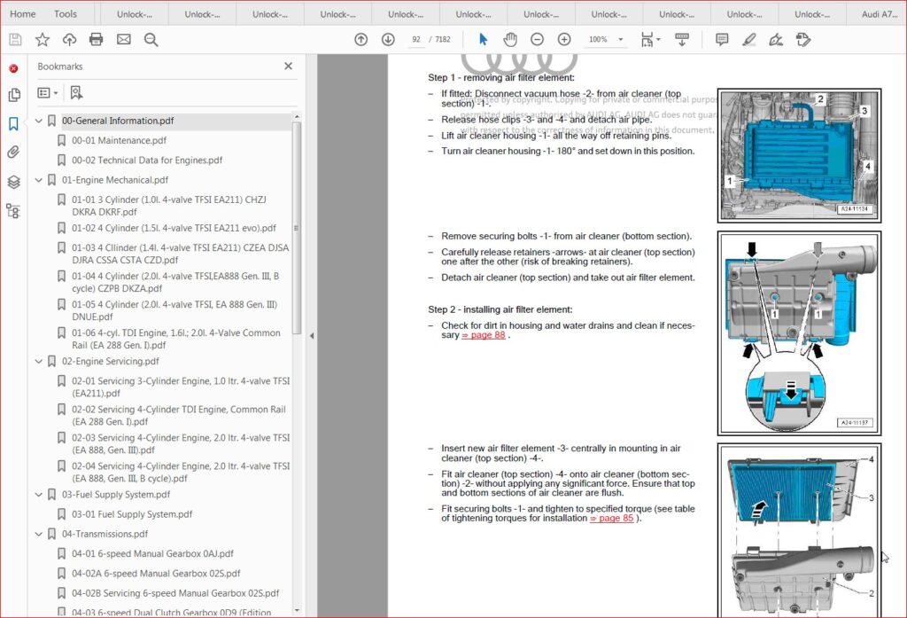The width and height of the screenshot is (907, 618).
Task: Open bookmark 01-06 4-cyl. TDI Engine
Action: pos(176,339)
